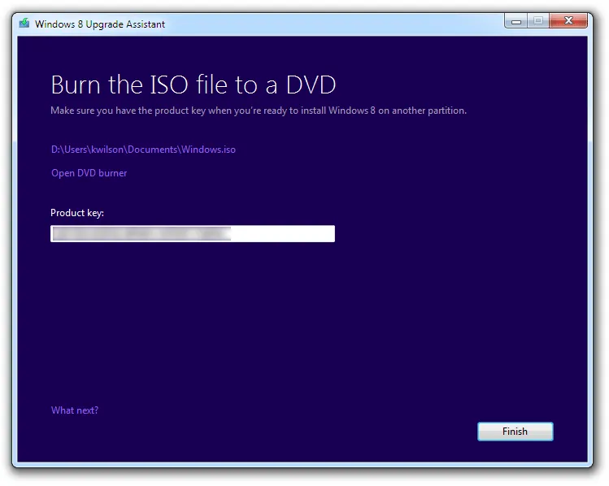This screenshot has width=609, height=486.
Task: Minimize the Upgrade Assistant window
Action: [x=515, y=21]
